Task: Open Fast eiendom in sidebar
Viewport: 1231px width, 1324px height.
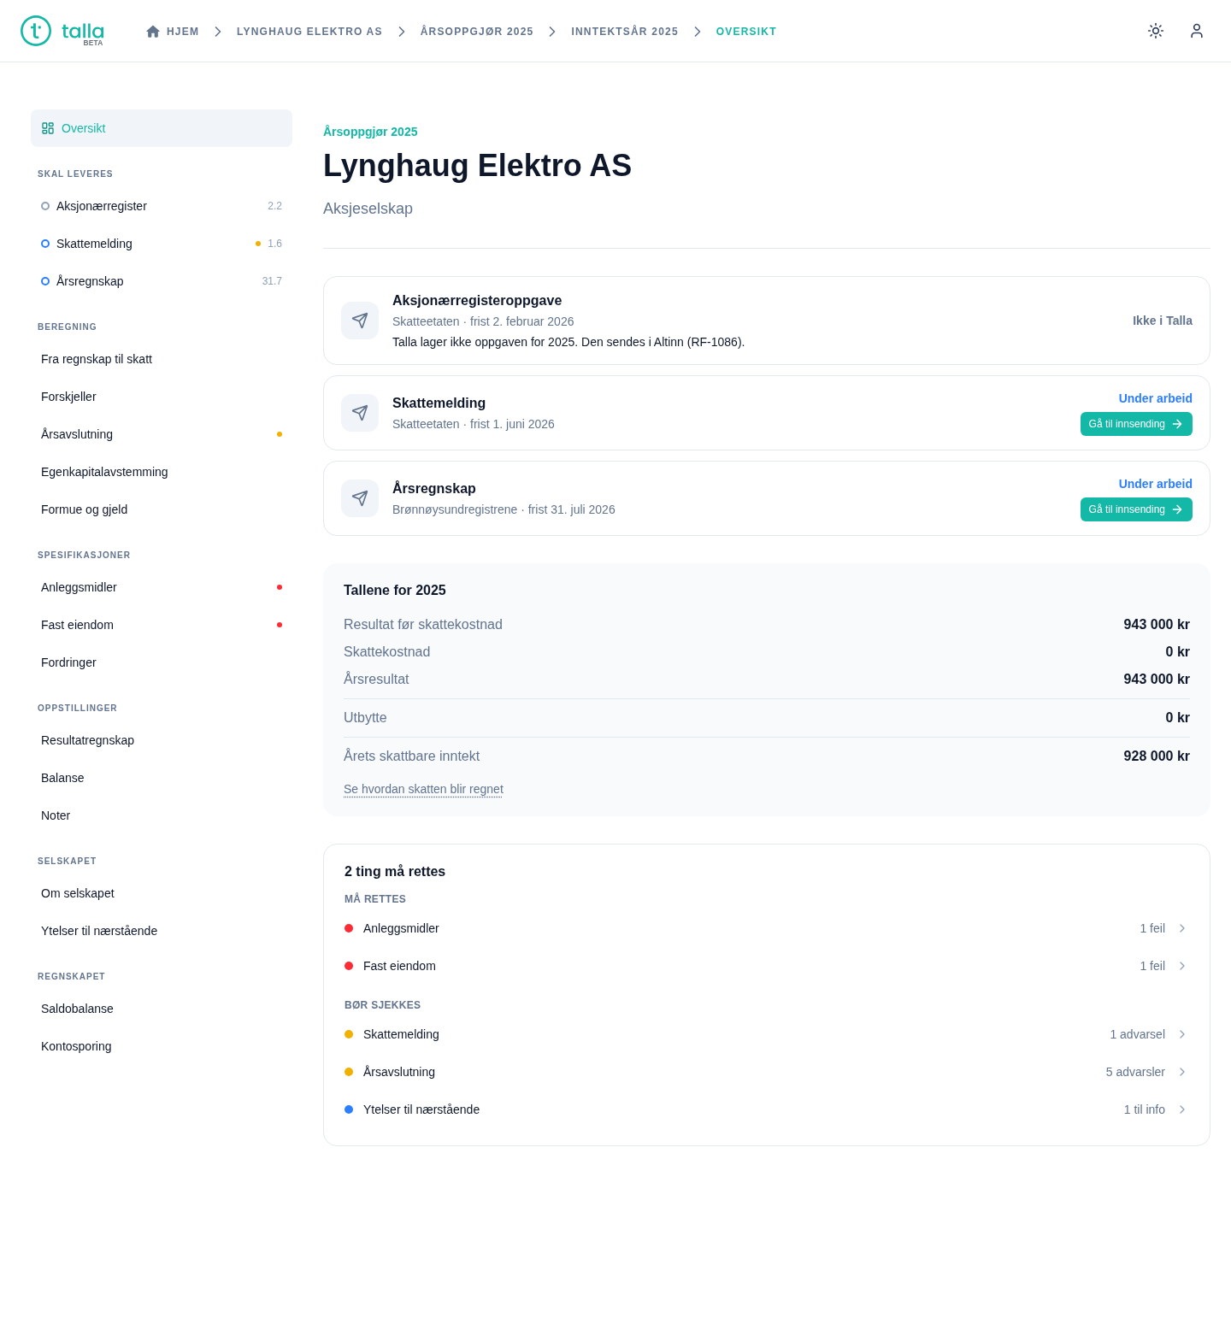Action: click(x=162, y=625)
